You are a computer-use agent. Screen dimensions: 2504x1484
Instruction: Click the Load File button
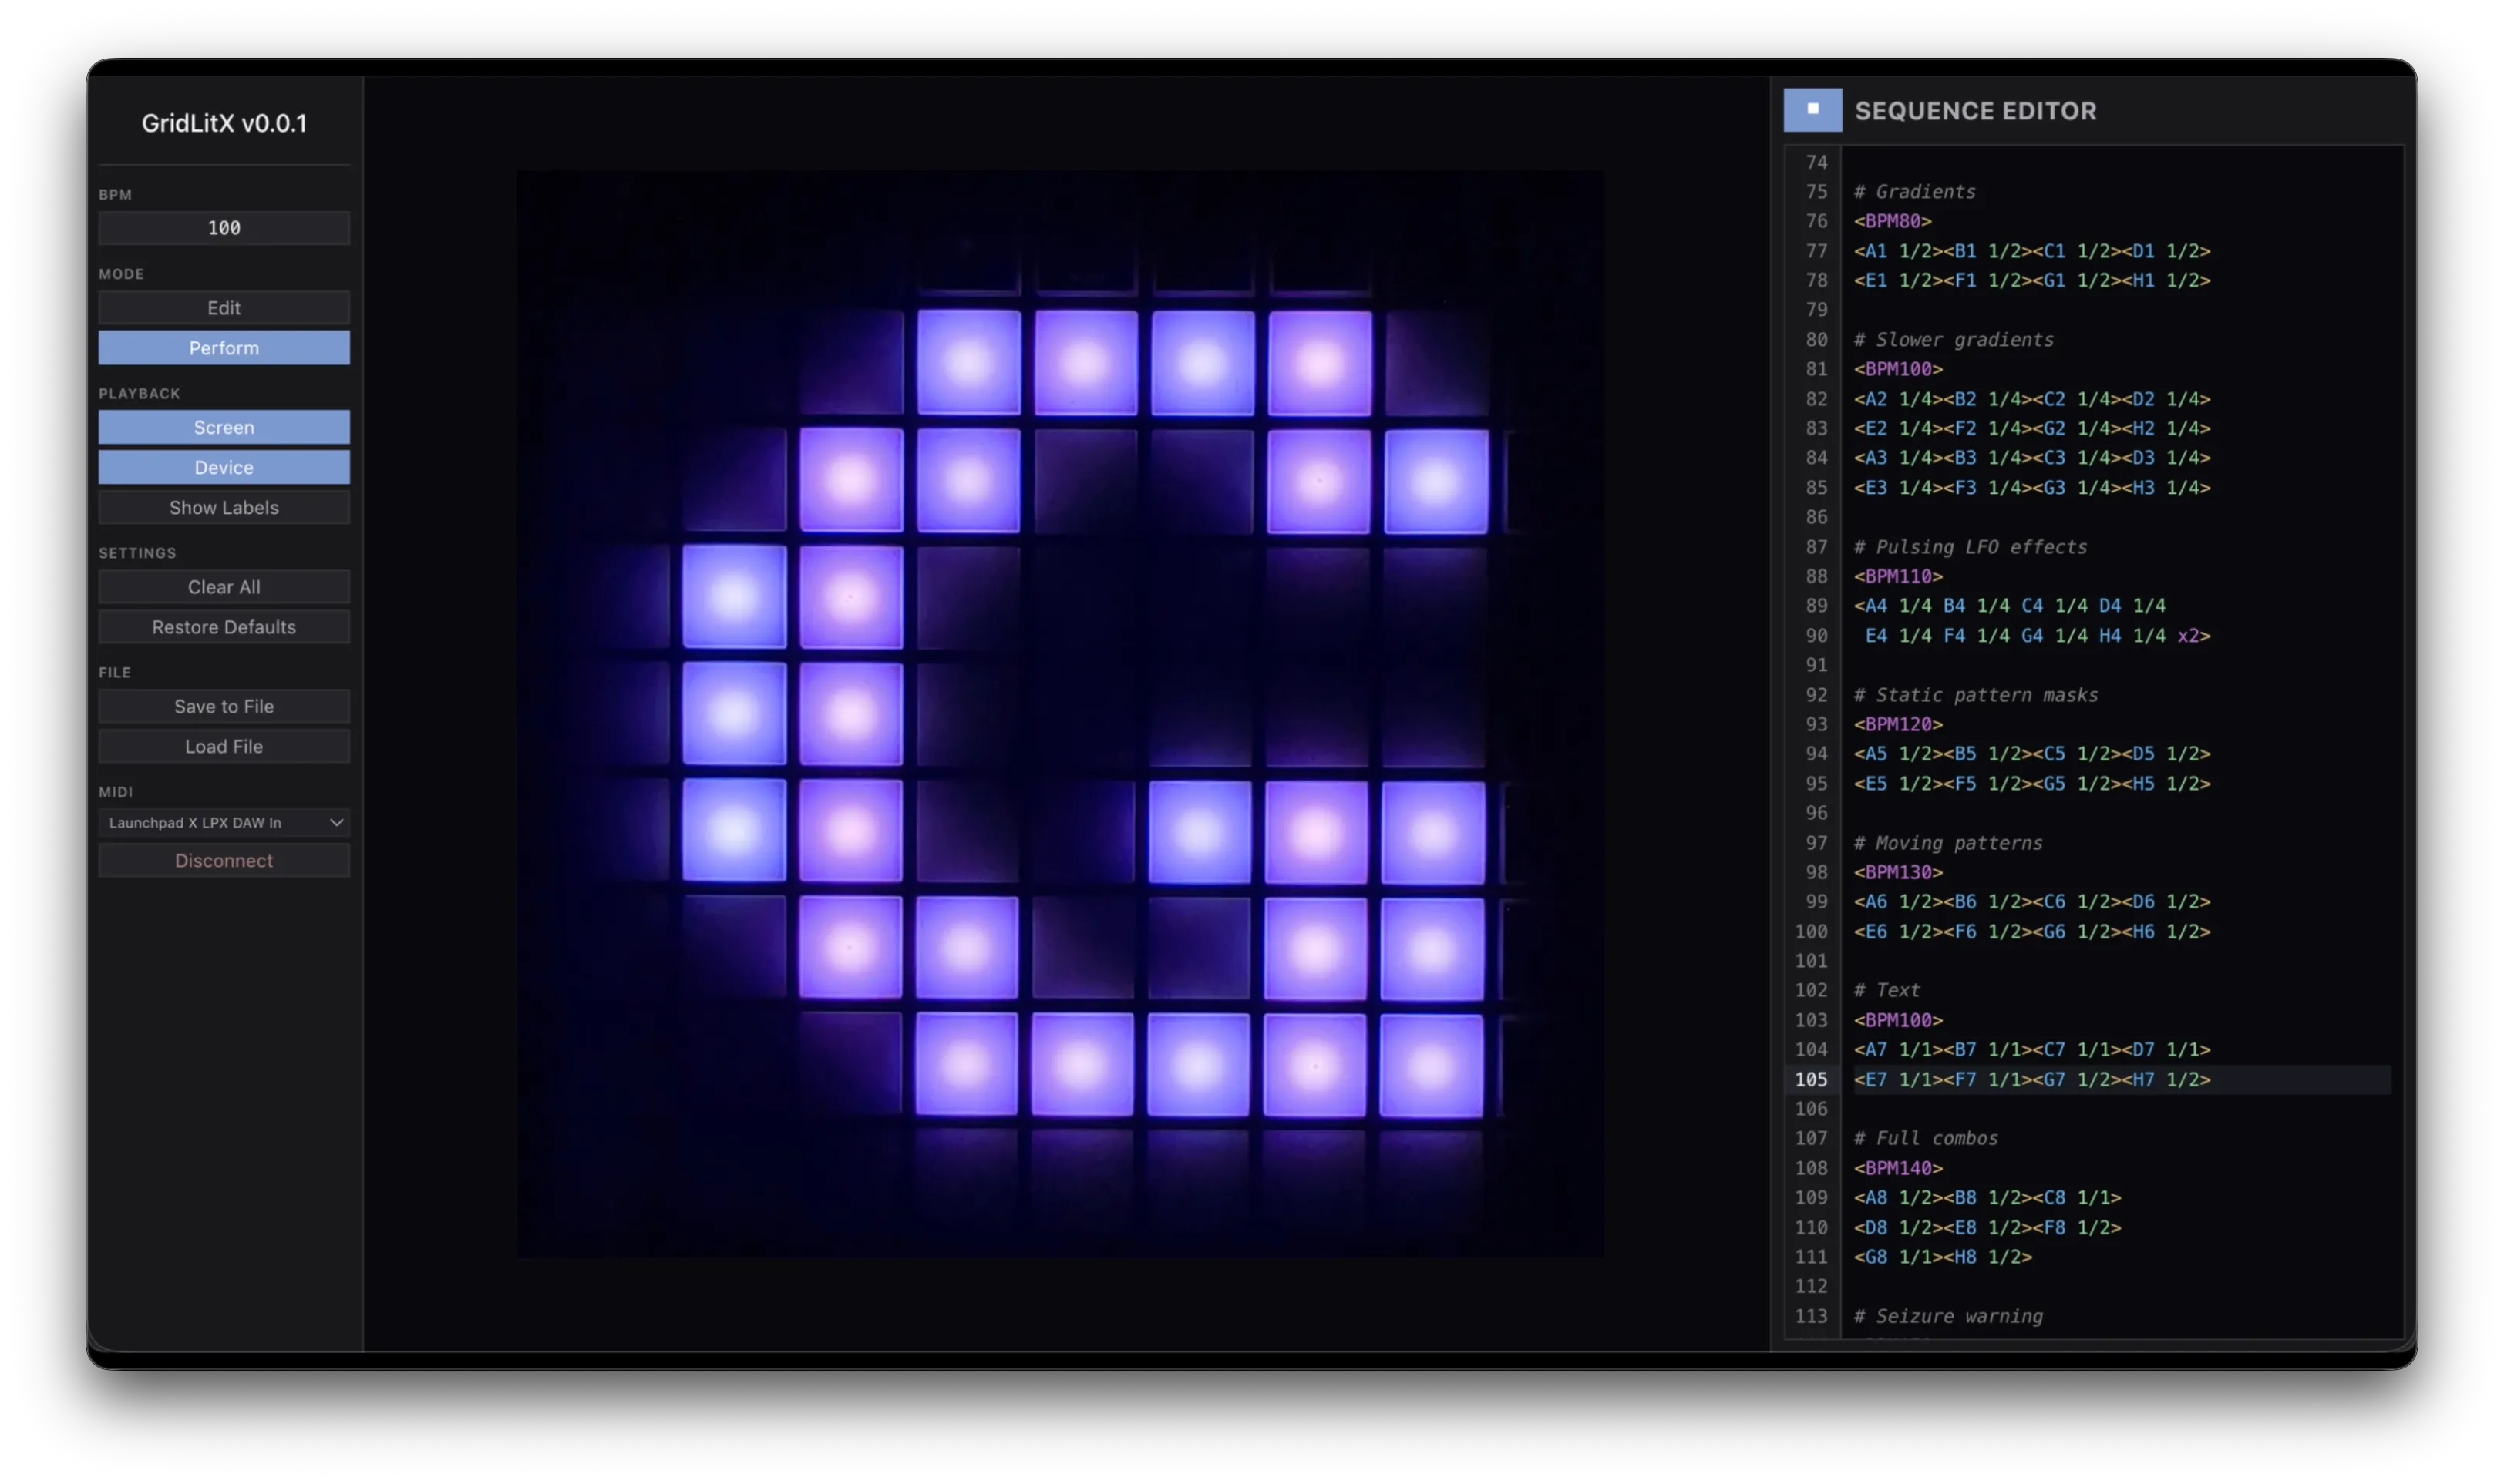[224, 746]
